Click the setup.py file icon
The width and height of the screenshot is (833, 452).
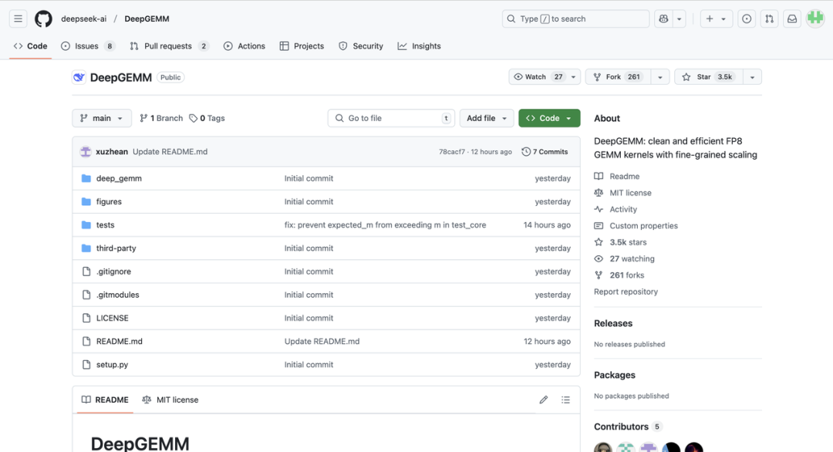[x=86, y=365]
